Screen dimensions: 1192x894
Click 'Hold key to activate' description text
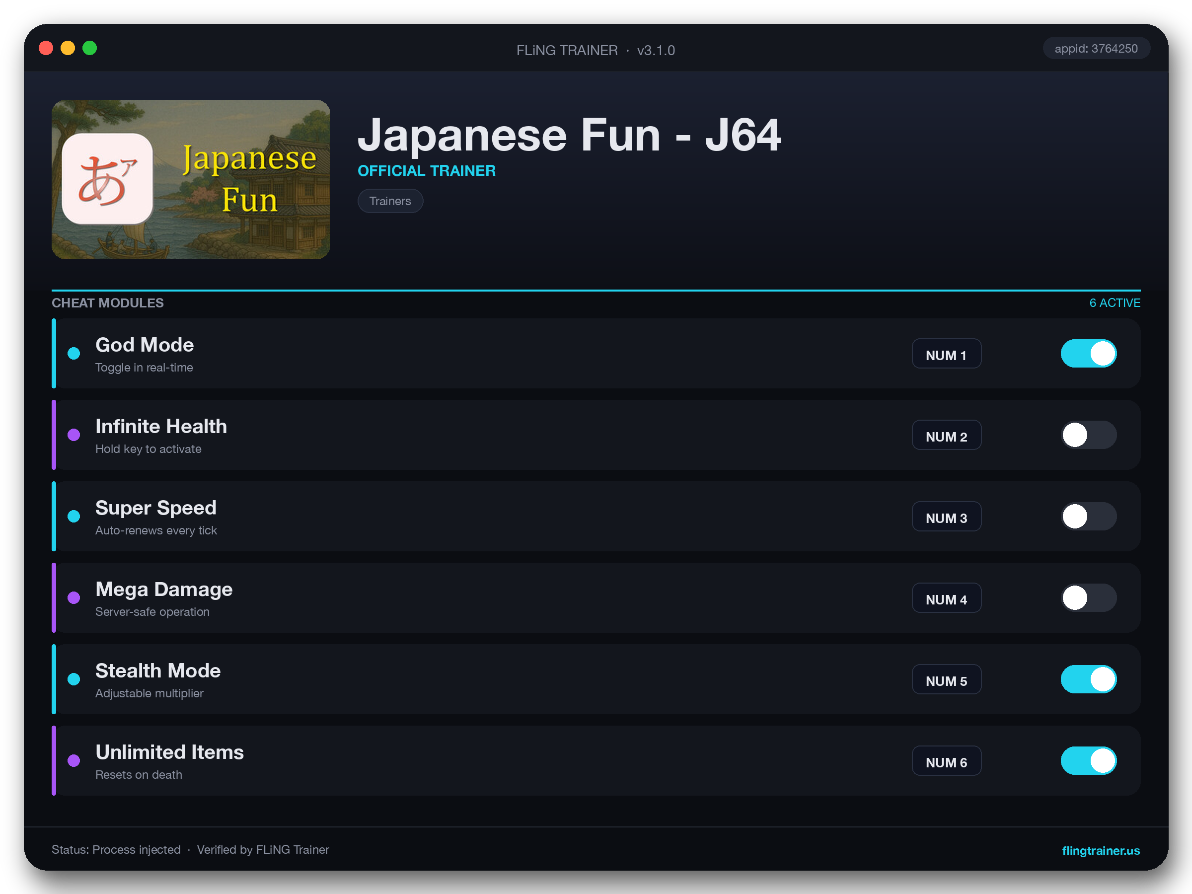tap(148, 449)
